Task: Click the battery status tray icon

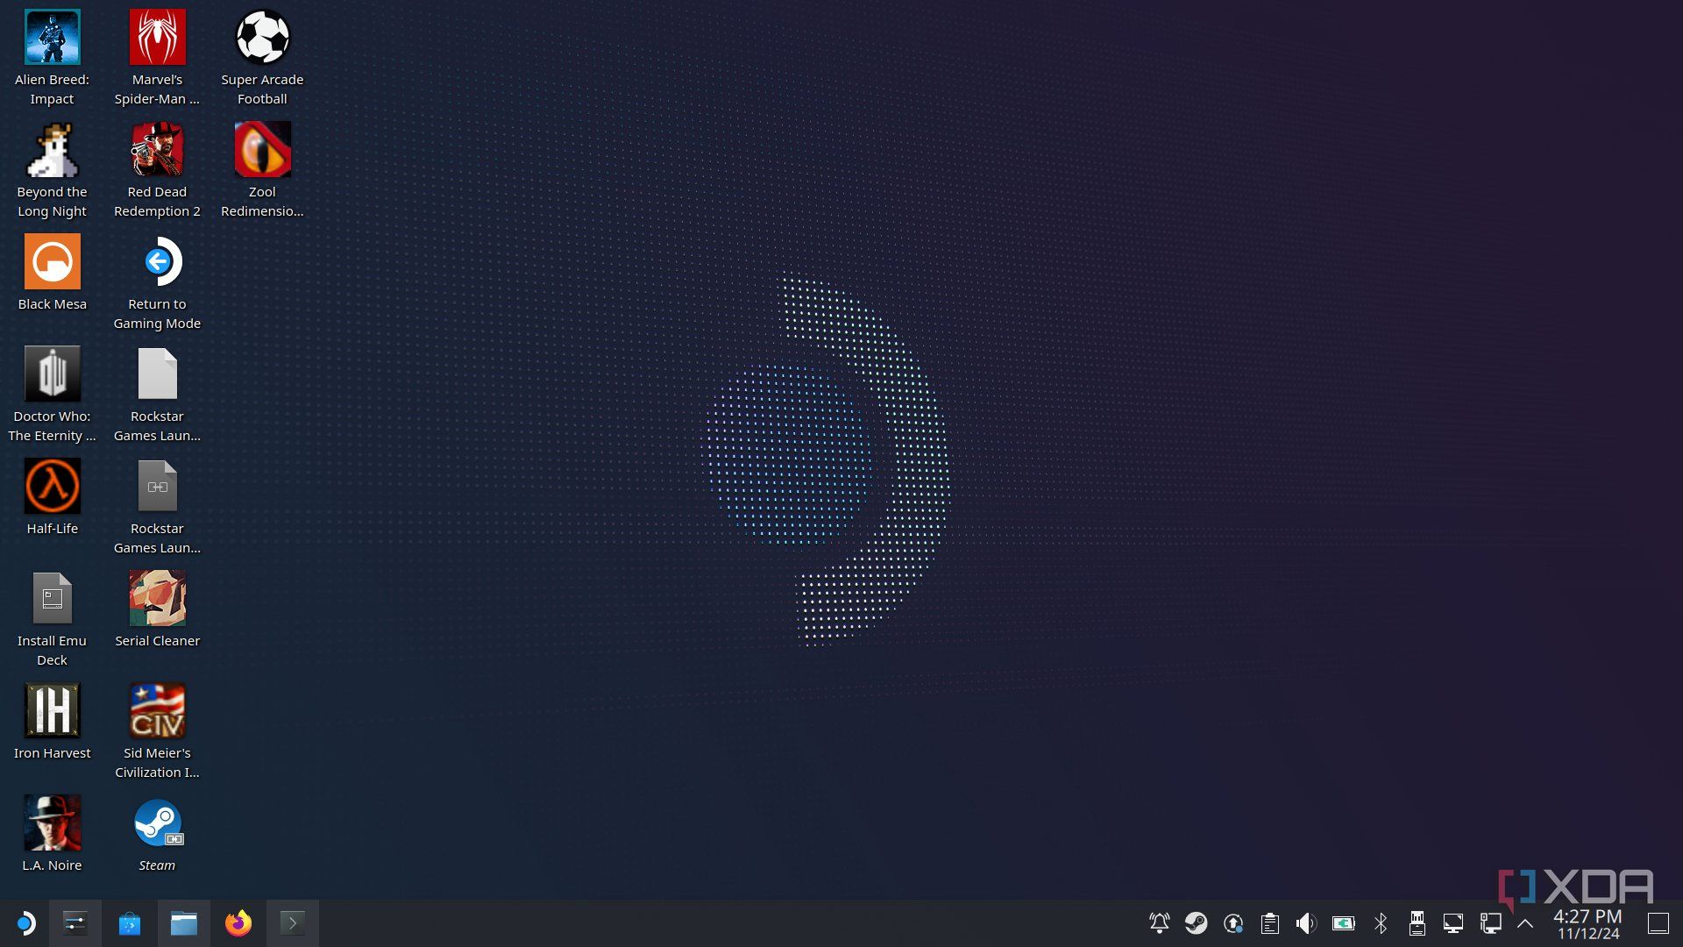Action: click(1343, 923)
